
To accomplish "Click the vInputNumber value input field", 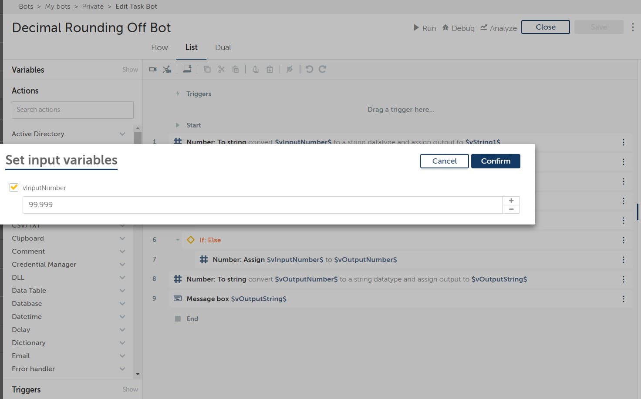I will (x=263, y=205).
